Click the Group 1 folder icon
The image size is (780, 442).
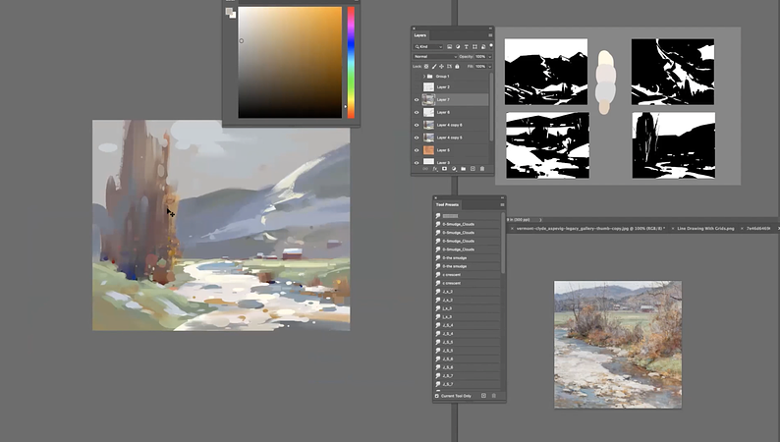430,77
